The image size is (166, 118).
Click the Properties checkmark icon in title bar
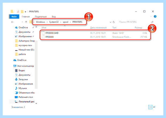(18, 11)
